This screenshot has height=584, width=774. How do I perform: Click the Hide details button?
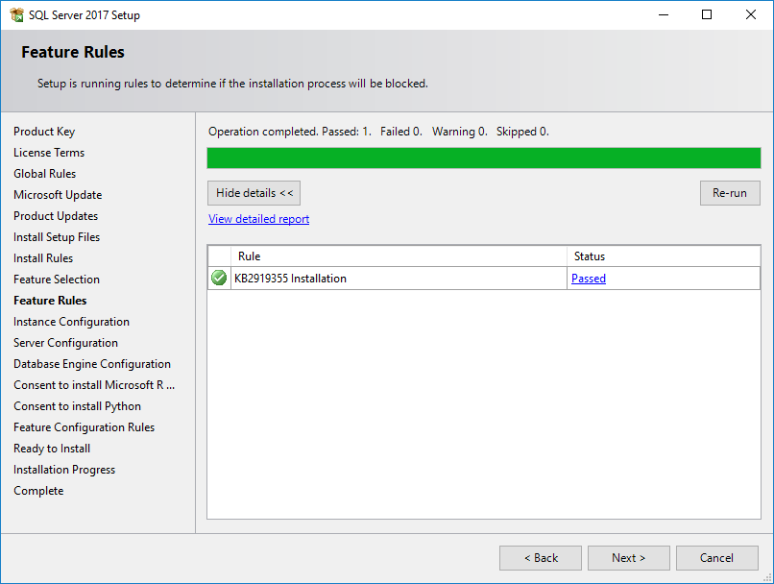click(254, 192)
